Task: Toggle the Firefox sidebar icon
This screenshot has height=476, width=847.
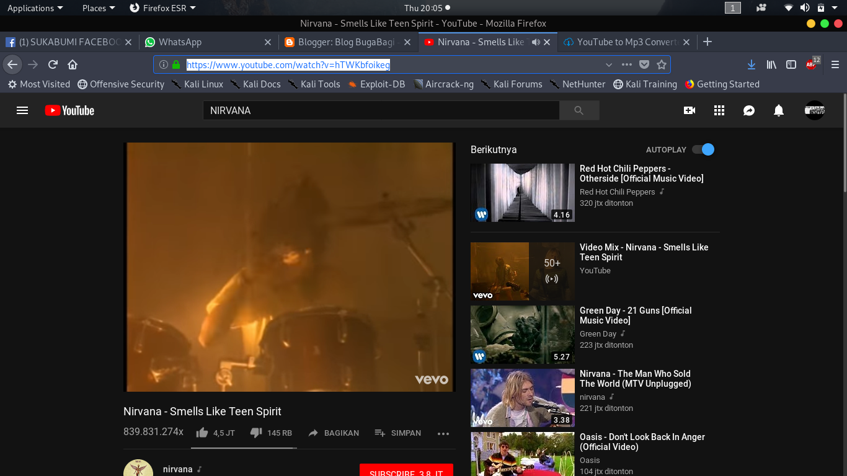Action: 791,64
